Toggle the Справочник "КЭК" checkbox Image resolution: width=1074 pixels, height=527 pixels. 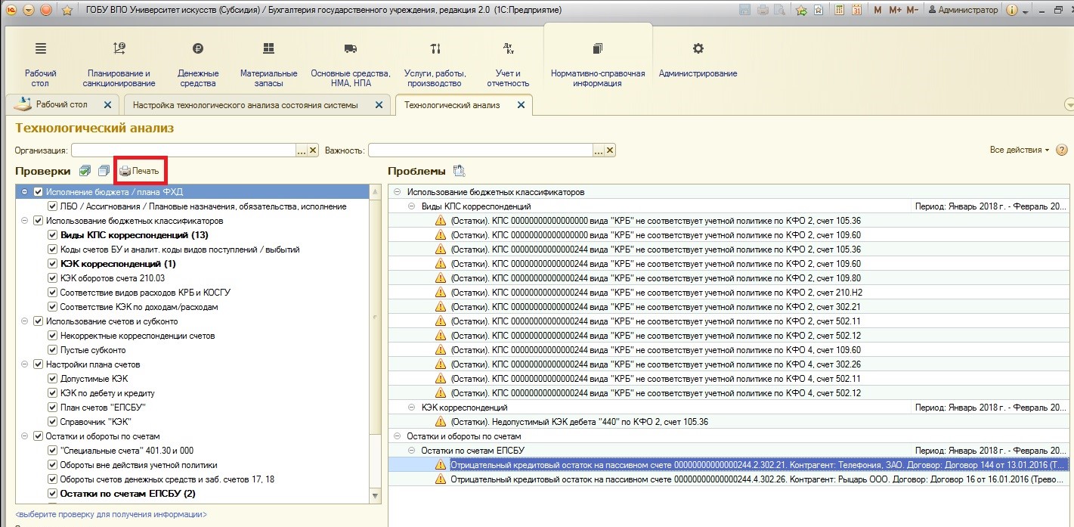pyautogui.click(x=52, y=422)
